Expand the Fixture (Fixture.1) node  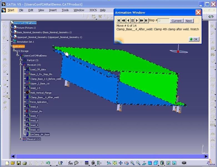point(12,28)
